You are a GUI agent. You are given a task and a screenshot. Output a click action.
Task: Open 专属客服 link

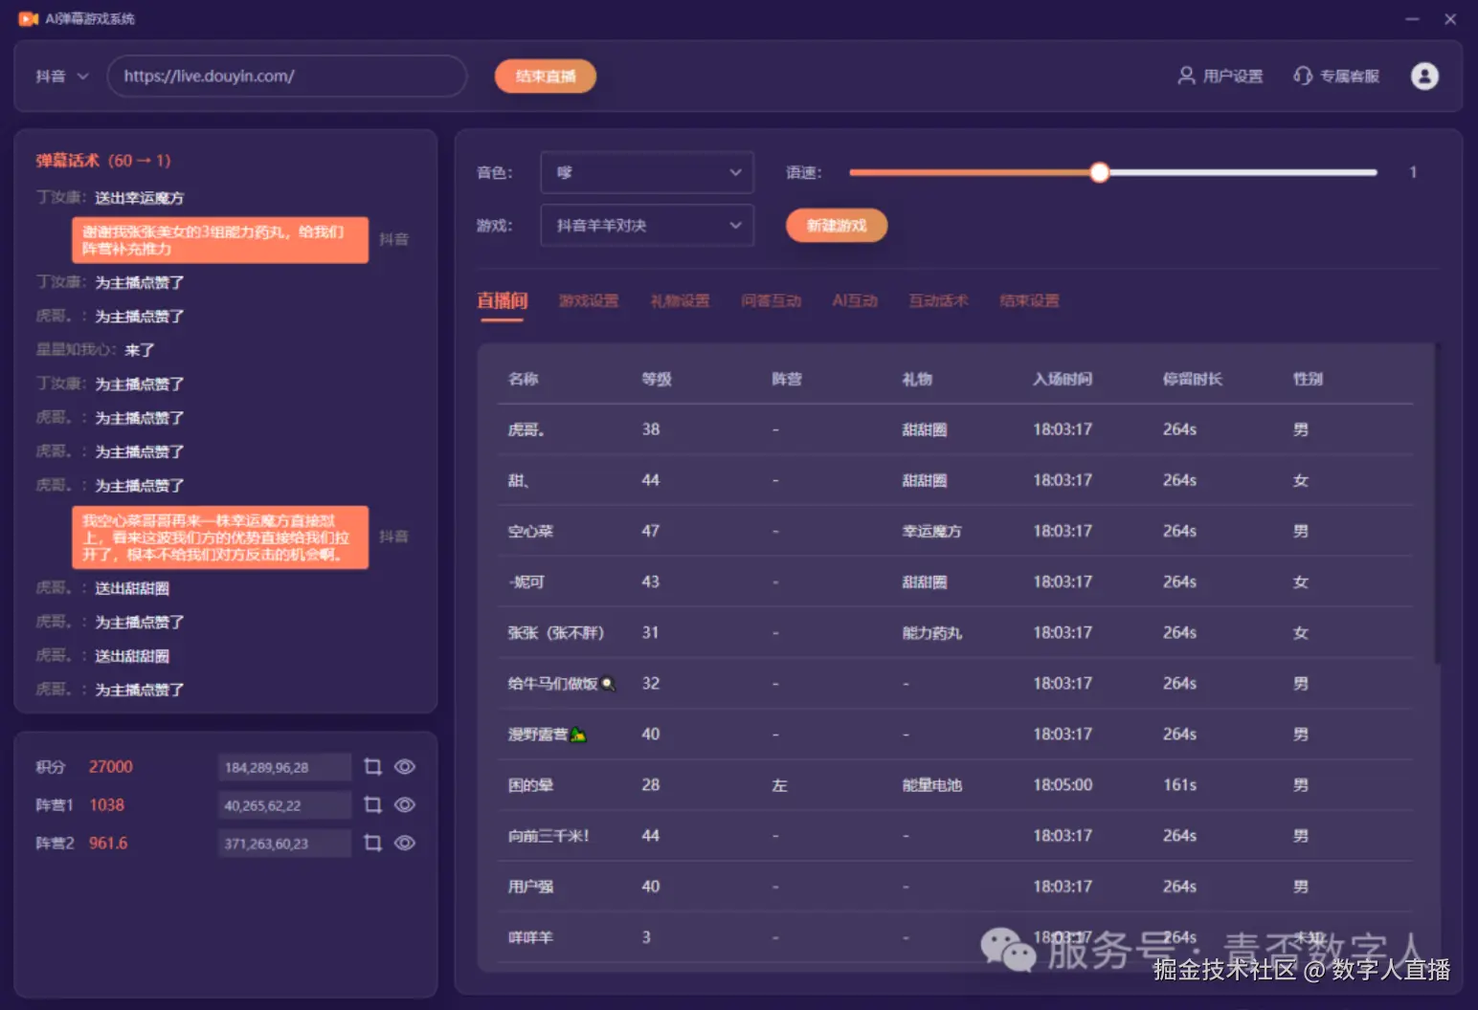(1336, 76)
